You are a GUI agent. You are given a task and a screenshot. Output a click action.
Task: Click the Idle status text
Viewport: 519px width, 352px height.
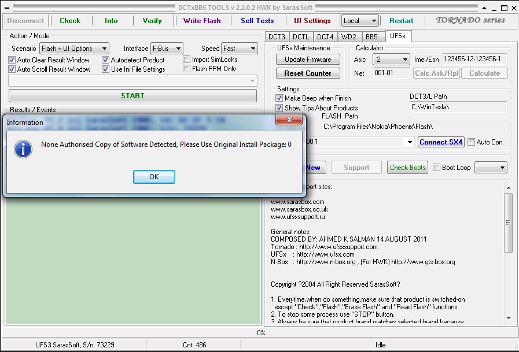coord(380,345)
